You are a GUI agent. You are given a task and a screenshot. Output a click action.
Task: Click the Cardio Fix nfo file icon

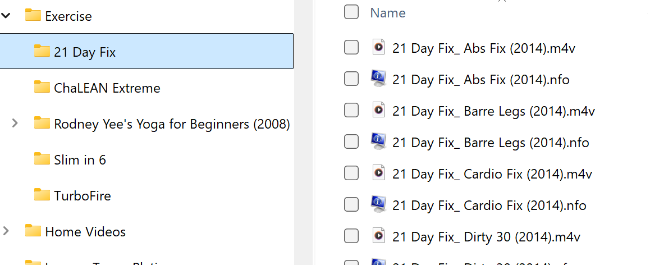379,205
